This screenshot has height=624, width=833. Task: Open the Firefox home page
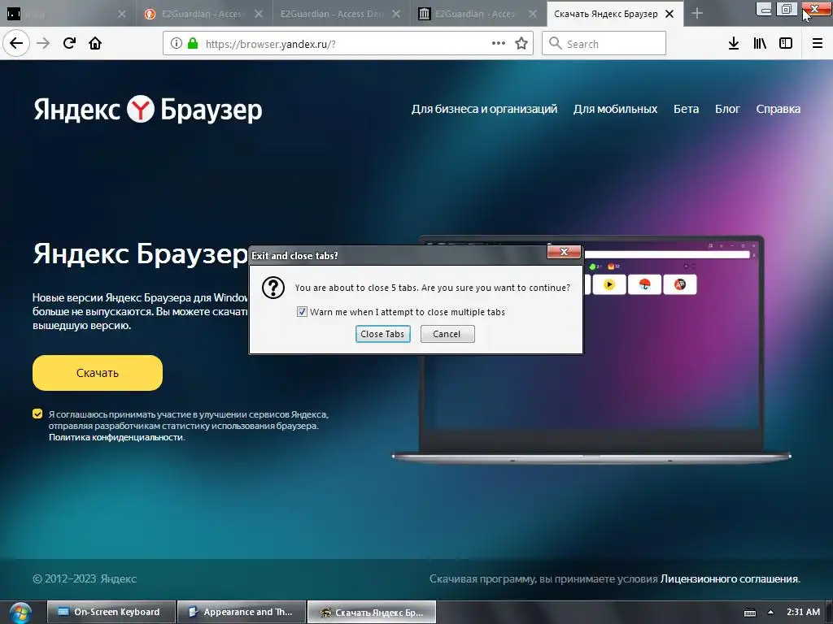pos(95,44)
